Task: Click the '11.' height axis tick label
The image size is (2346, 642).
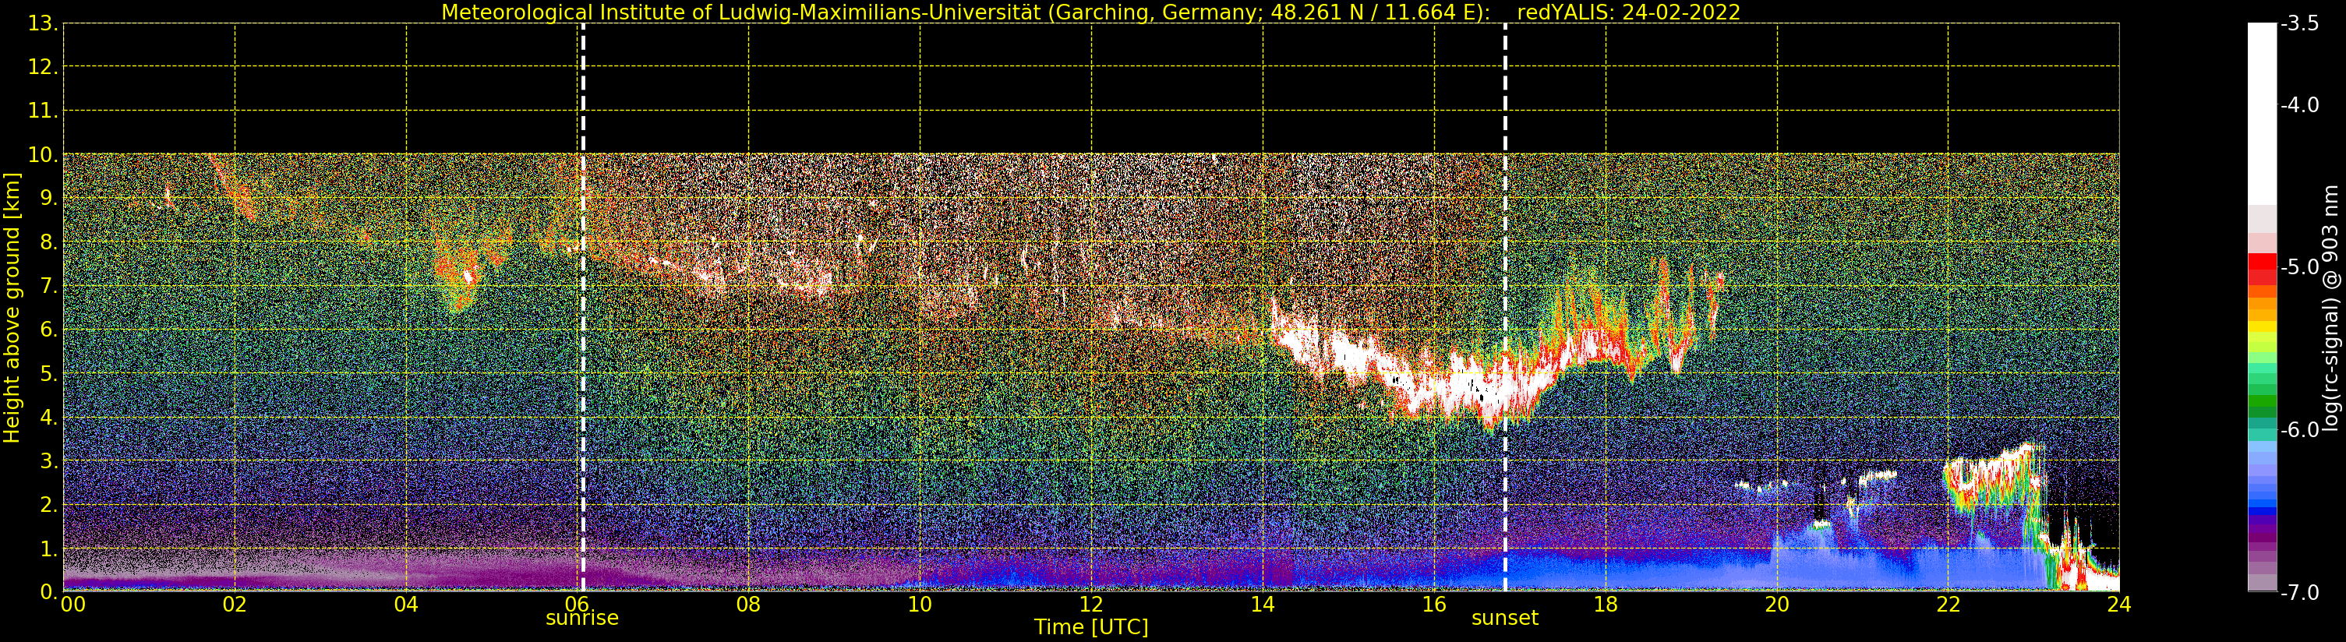Action: [43, 111]
